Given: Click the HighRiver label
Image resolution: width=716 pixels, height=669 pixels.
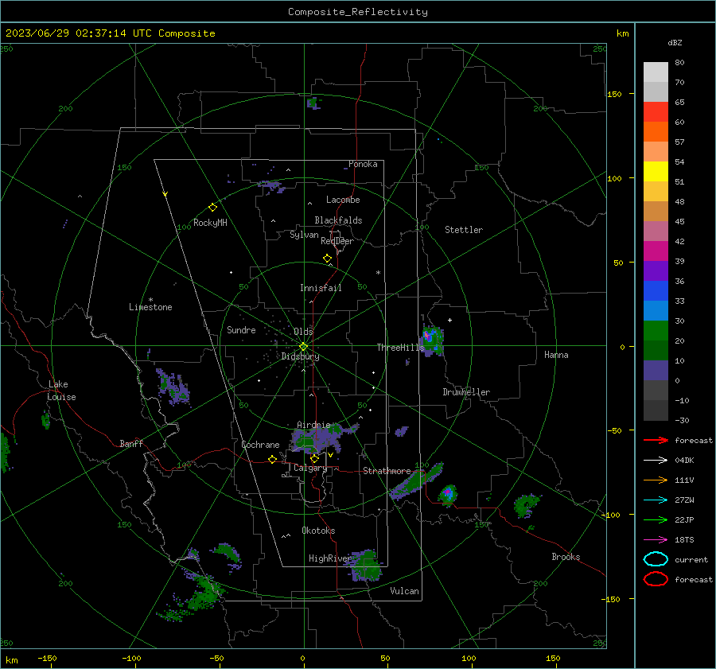Looking at the screenshot, I should coord(330,558).
